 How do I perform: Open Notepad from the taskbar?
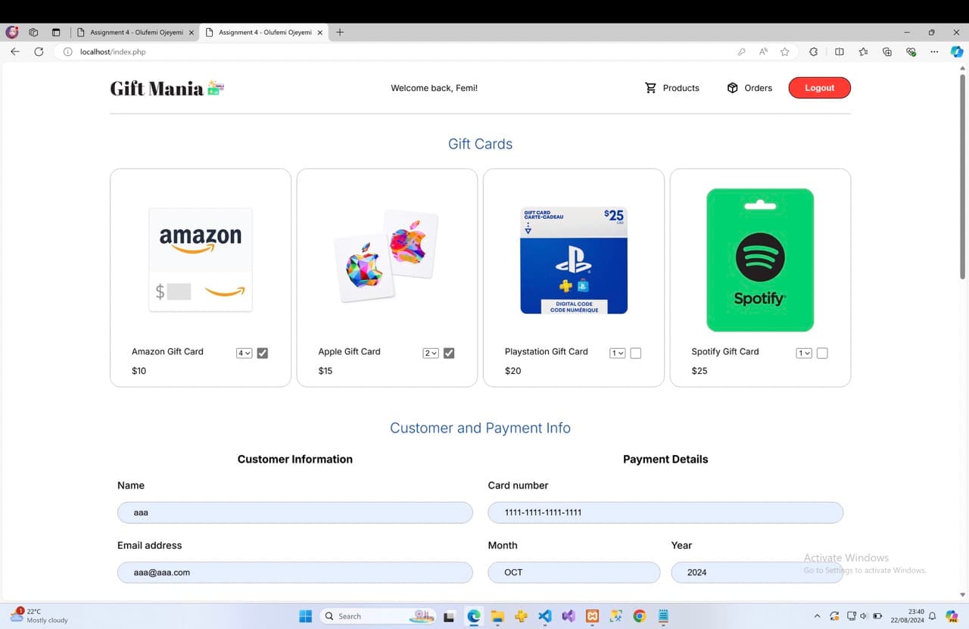pos(663,616)
